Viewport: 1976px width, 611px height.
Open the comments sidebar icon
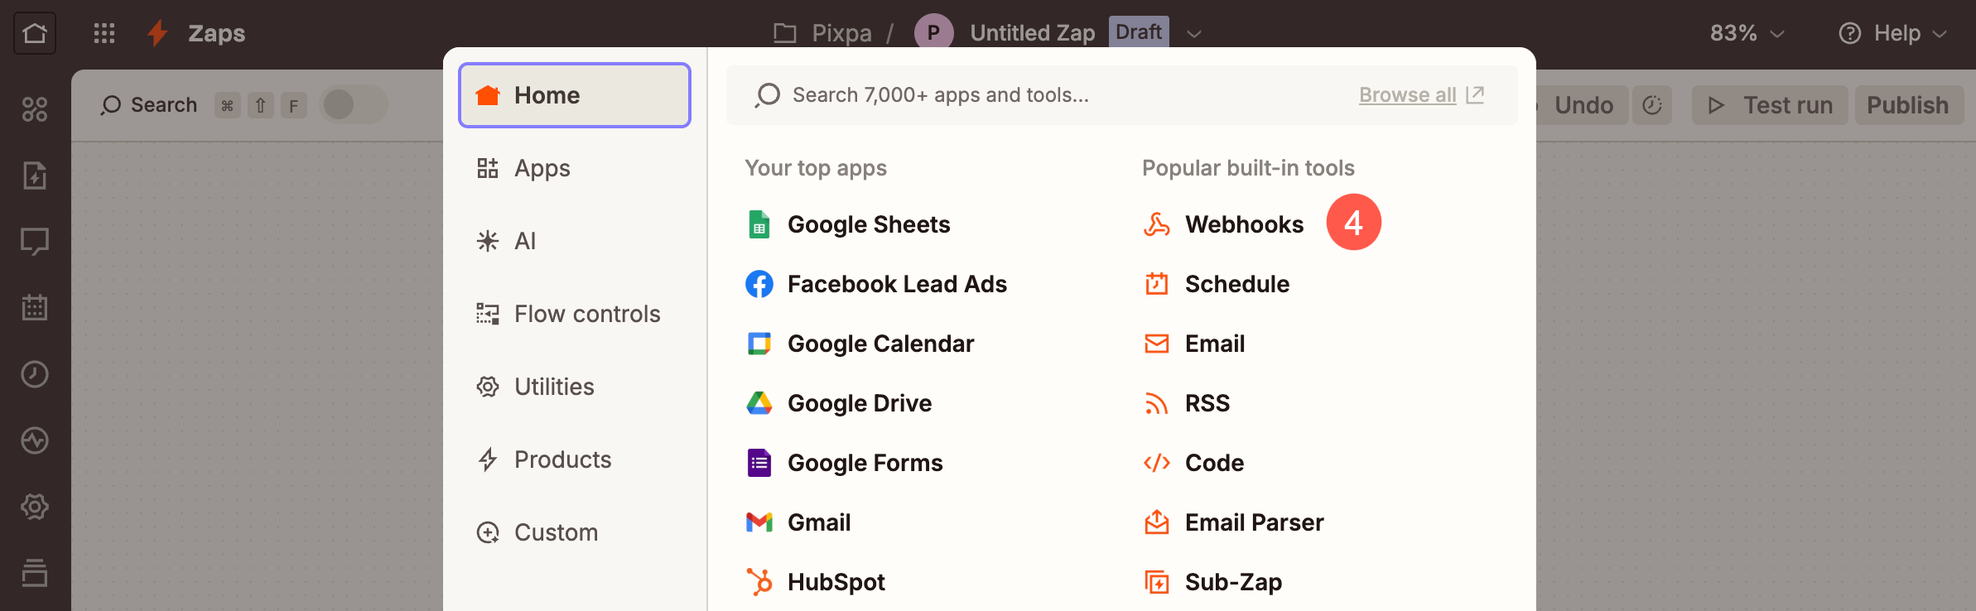(35, 242)
